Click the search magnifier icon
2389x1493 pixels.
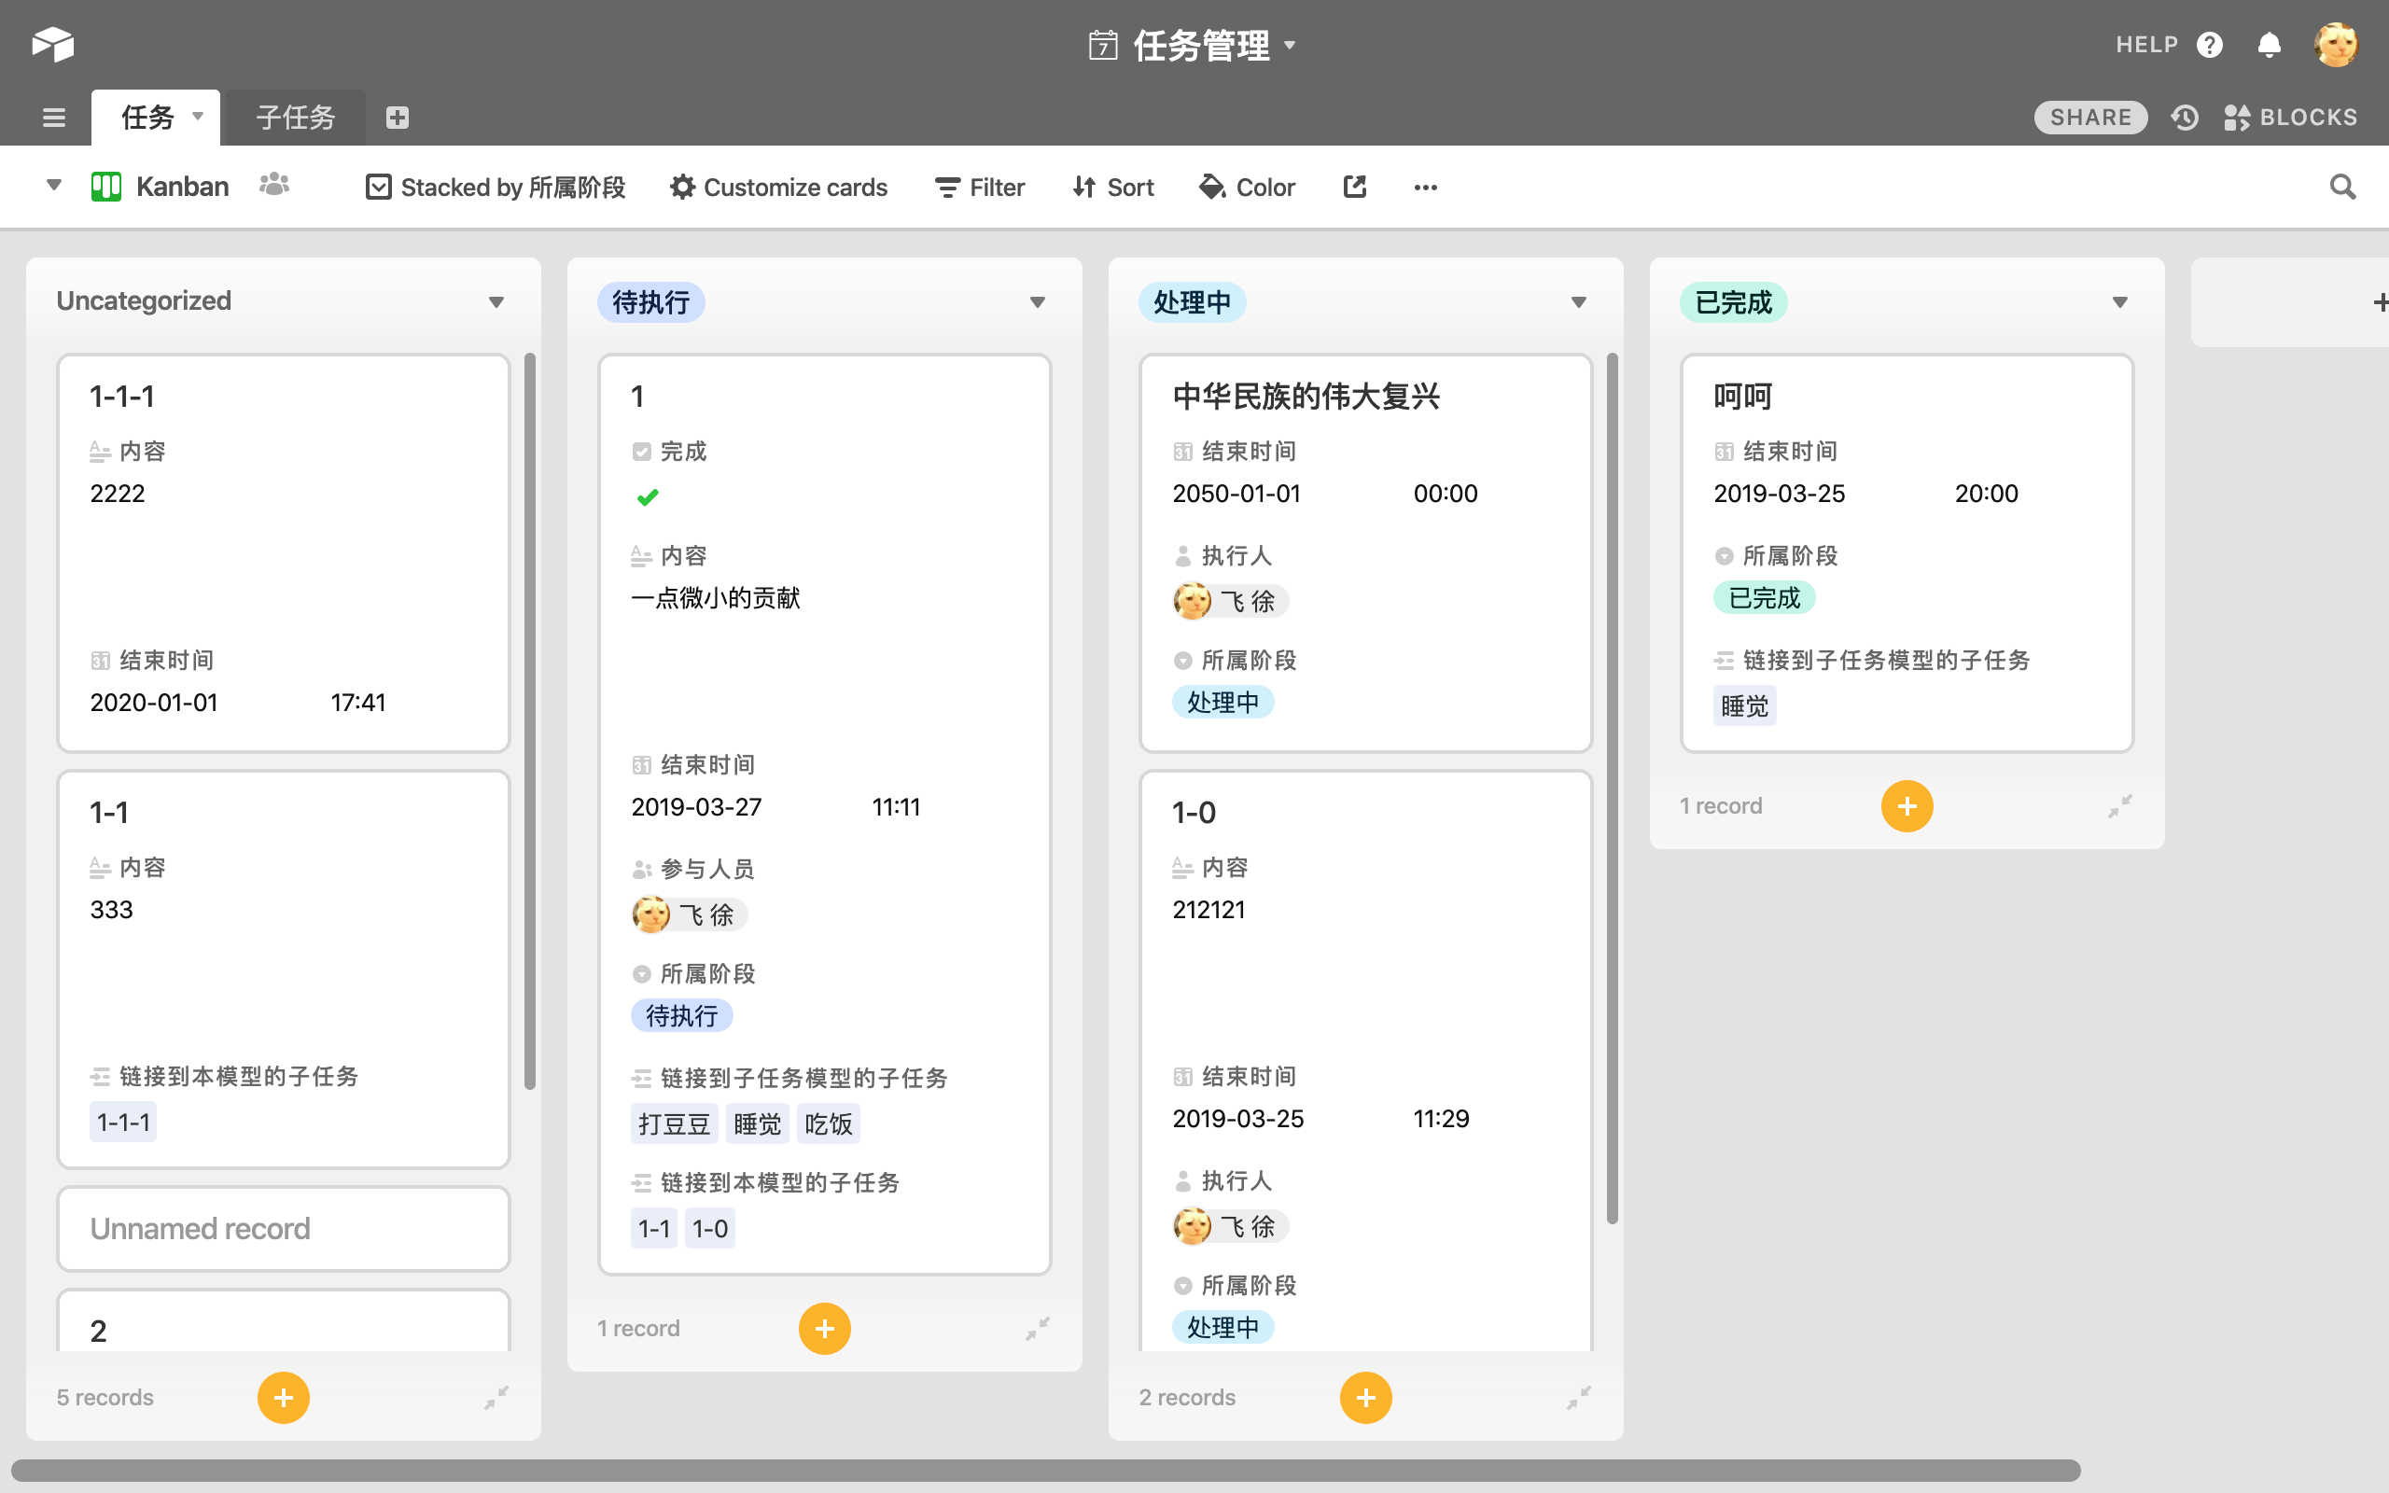click(2341, 187)
